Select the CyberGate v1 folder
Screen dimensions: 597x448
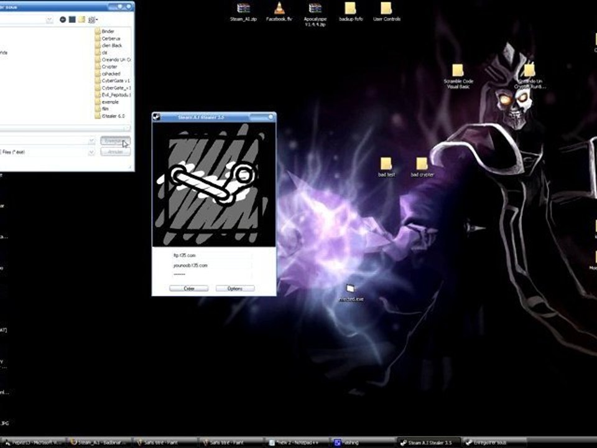[x=112, y=81]
